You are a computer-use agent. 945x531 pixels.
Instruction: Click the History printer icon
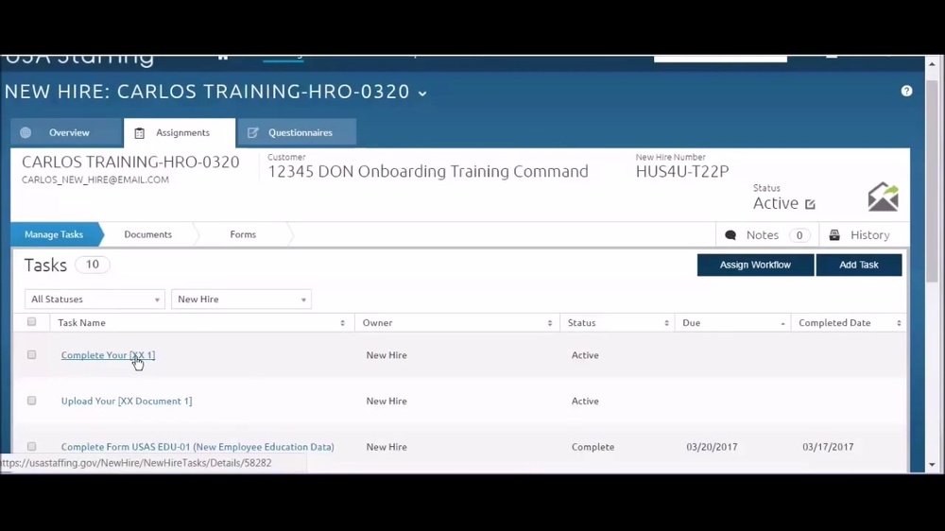[834, 235]
